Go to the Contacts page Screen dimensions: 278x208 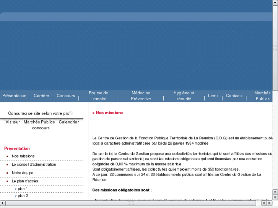[234, 95]
